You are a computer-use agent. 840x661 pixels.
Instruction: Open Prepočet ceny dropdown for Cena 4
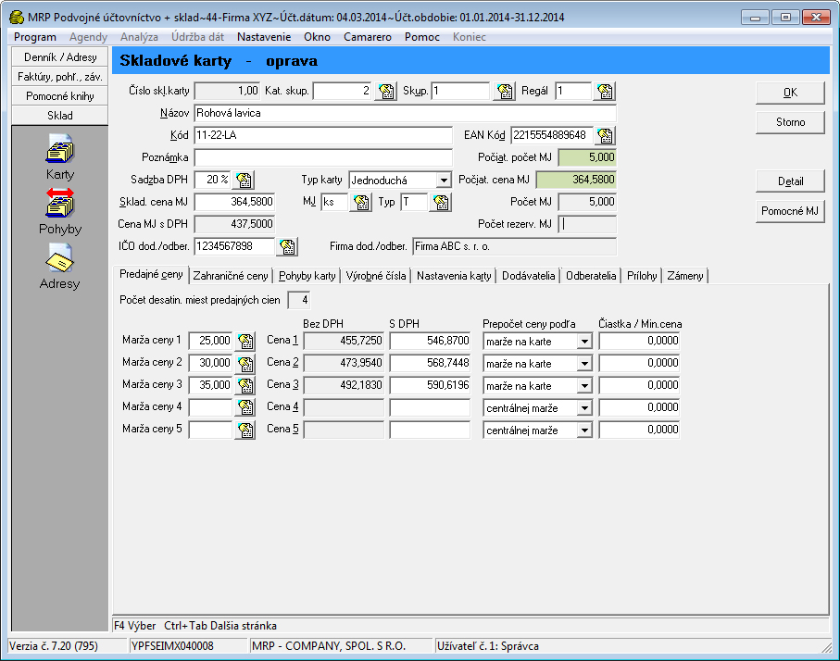click(584, 408)
